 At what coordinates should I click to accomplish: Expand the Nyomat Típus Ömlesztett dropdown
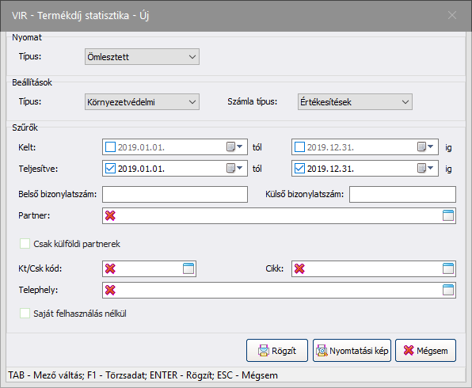pyautogui.click(x=142, y=56)
